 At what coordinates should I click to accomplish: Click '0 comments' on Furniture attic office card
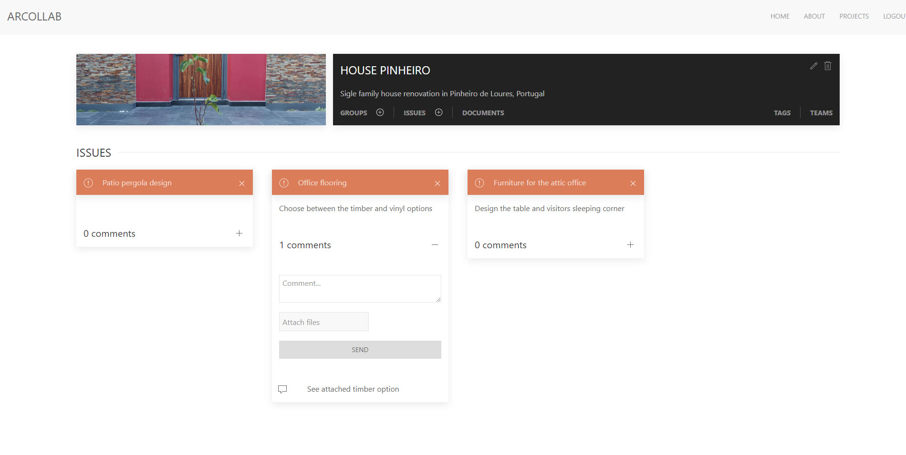pyautogui.click(x=500, y=245)
